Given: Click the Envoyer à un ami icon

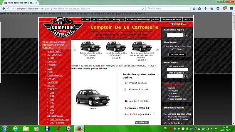Looking at the screenshot, I should pyautogui.click(x=125, y=90).
